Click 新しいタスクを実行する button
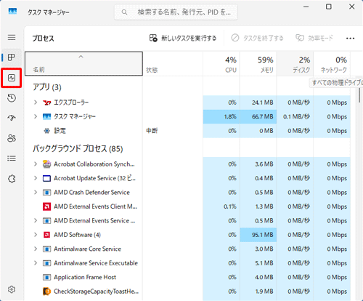Image resolution: width=363 pixels, height=301 pixels. [x=183, y=38]
